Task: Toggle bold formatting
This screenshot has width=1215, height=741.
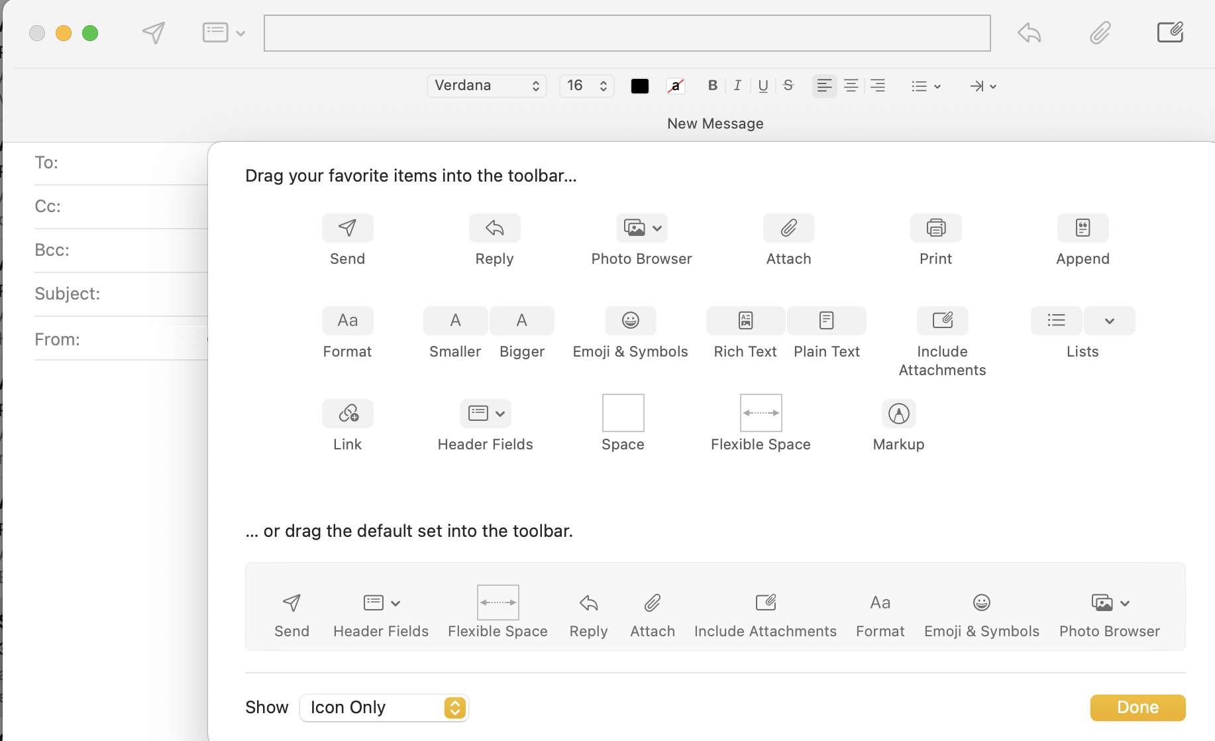Action: click(713, 85)
